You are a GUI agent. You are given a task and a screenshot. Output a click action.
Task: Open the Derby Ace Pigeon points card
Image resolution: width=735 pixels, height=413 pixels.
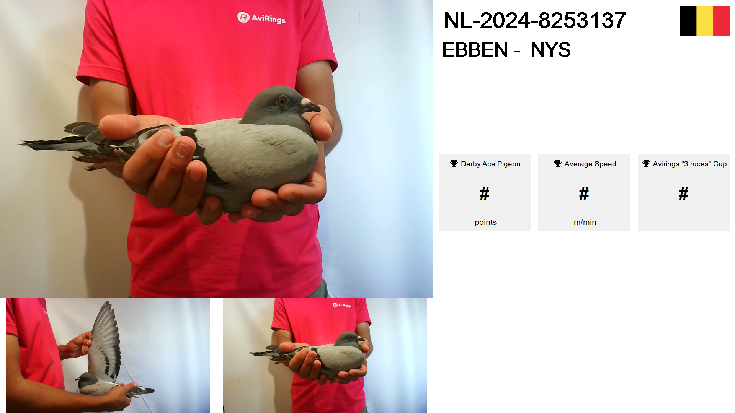(x=485, y=193)
